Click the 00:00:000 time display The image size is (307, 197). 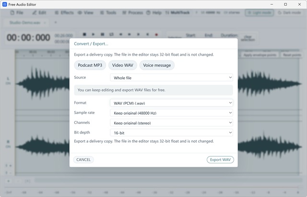click(28, 37)
